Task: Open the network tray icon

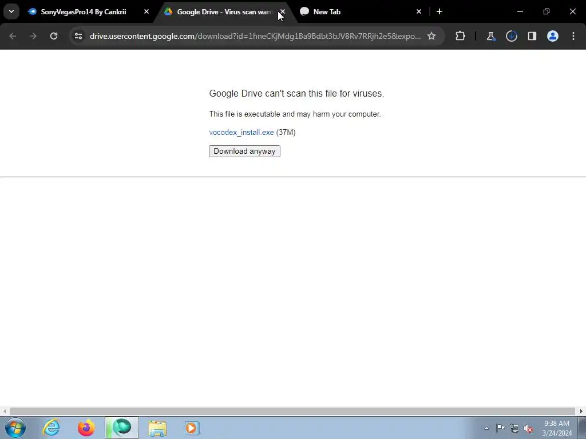Action: pos(514,428)
